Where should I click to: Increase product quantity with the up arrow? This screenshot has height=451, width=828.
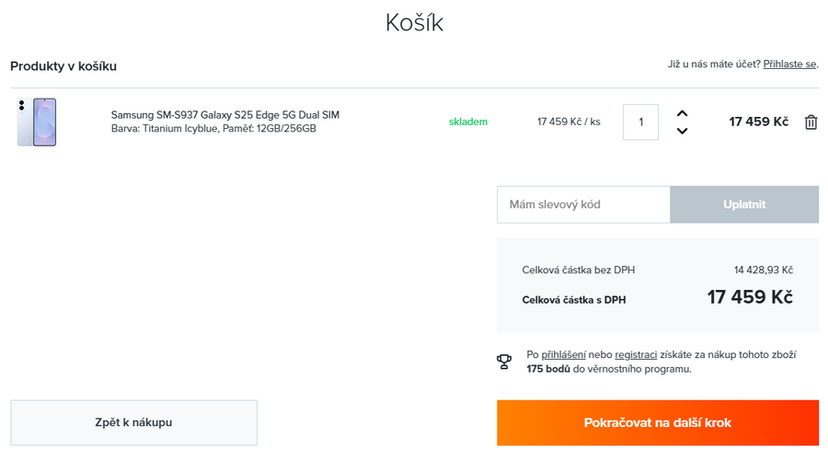[682, 113]
